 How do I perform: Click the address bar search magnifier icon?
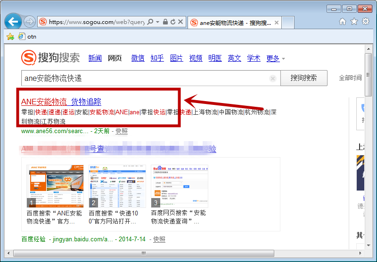point(150,22)
